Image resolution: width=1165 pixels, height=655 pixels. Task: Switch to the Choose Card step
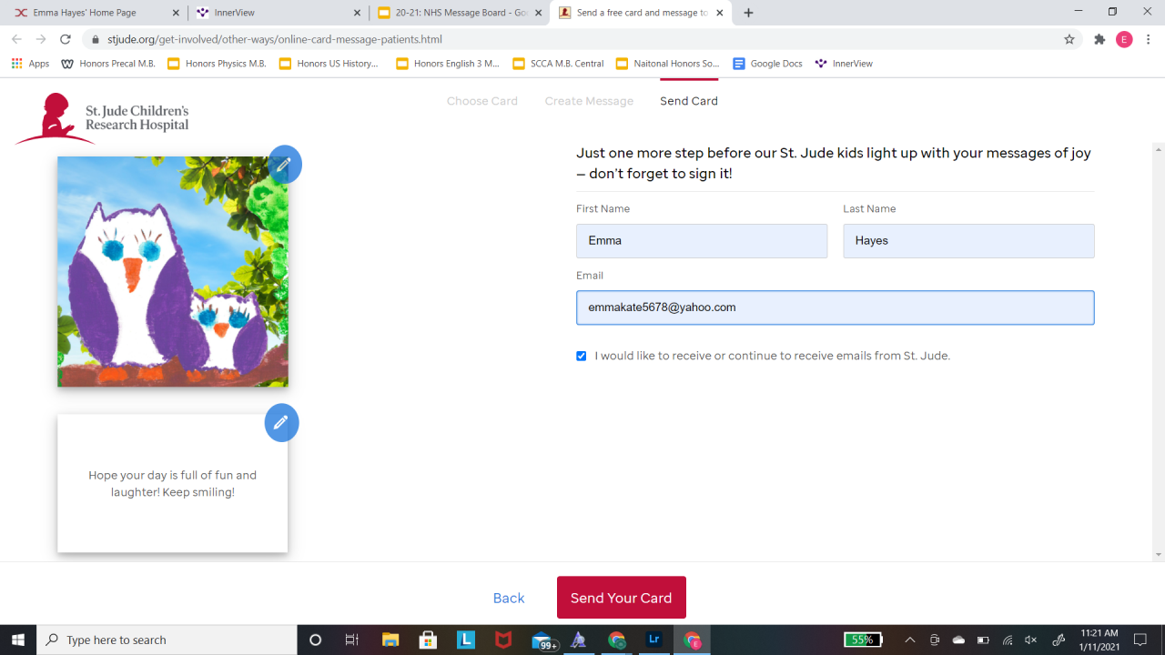(482, 101)
